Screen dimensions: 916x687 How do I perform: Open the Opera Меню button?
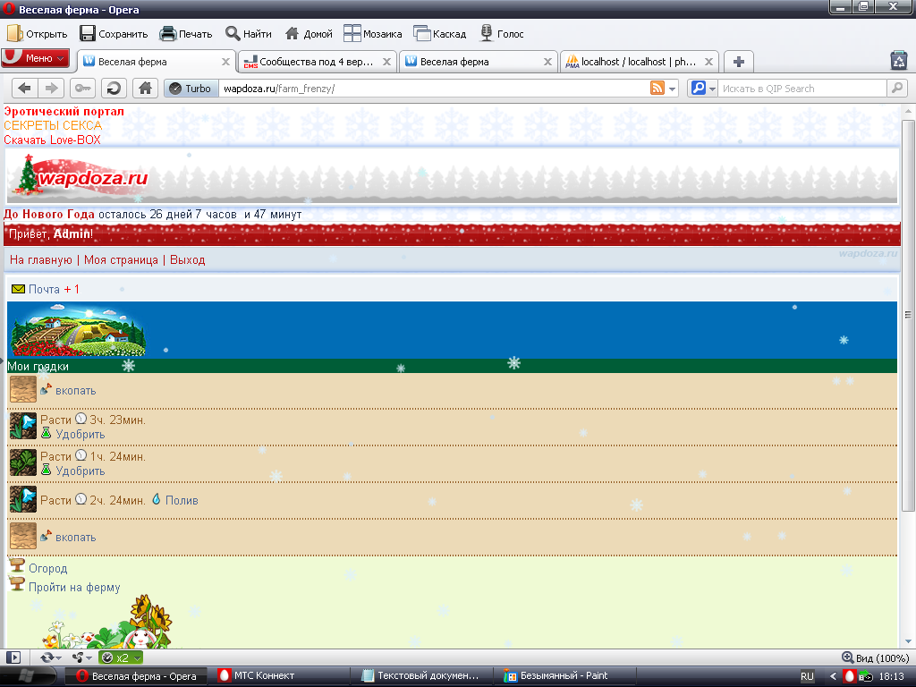click(x=36, y=58)
